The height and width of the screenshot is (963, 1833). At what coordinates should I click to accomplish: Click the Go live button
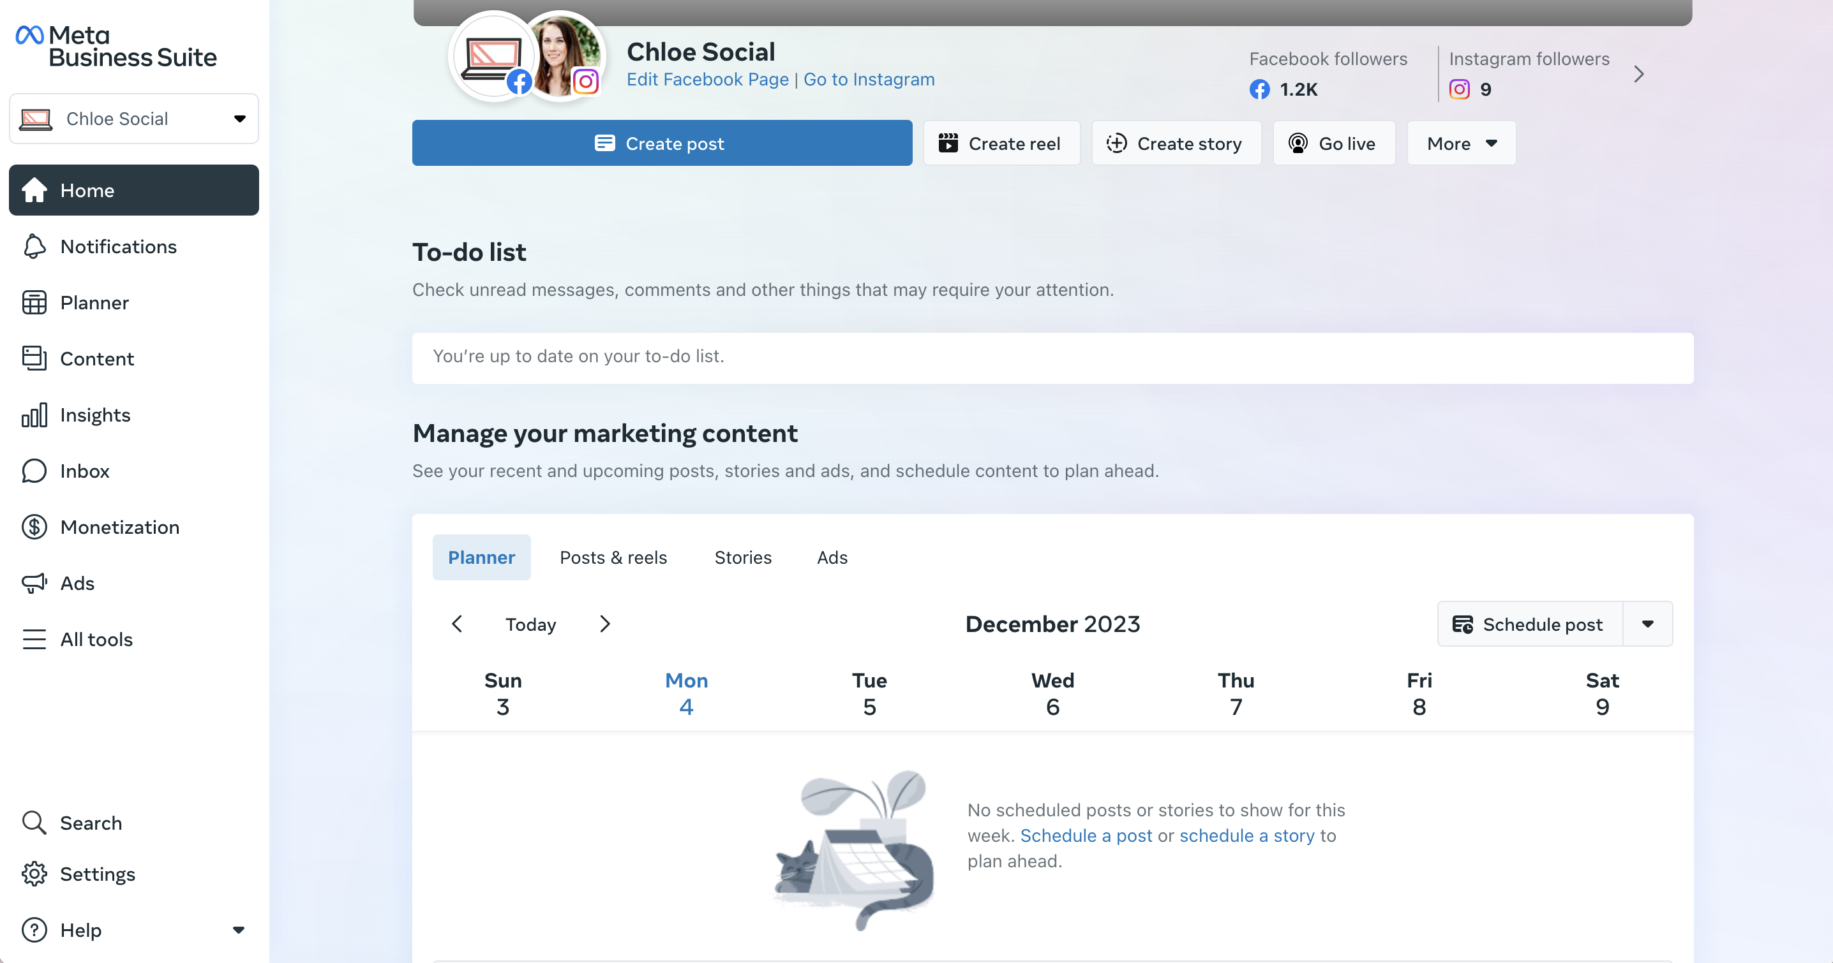1333,143
